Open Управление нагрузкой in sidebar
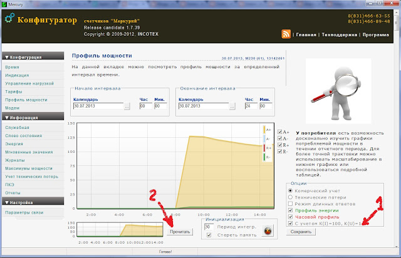 pos(29,84)
